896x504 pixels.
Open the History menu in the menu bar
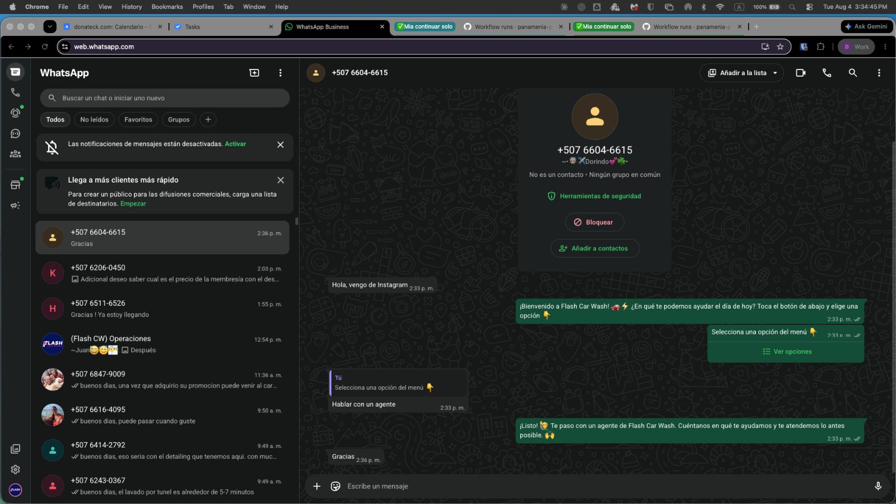(x=132, y=7)
